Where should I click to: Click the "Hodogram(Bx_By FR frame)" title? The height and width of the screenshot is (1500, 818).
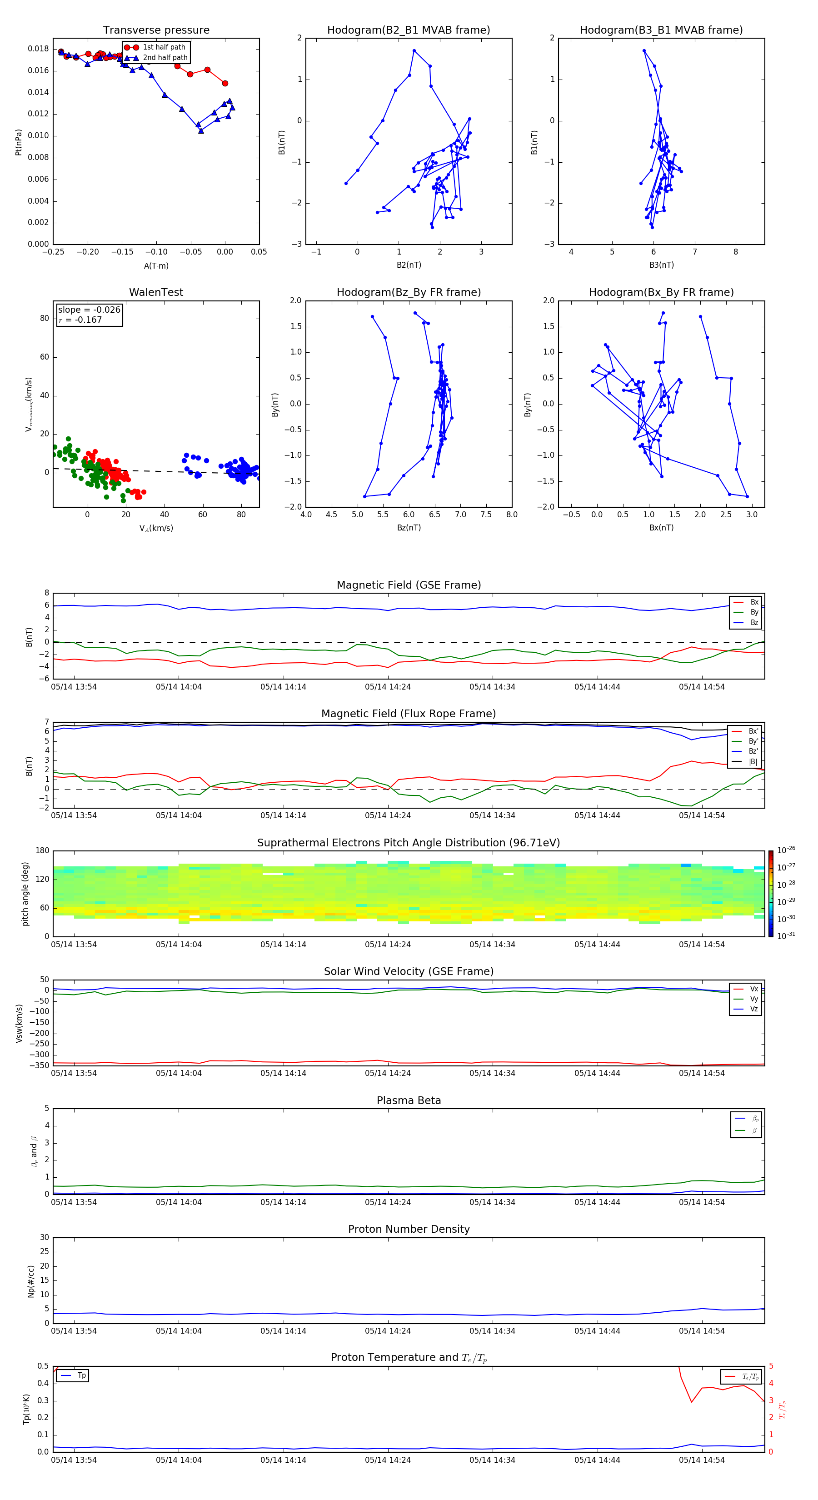[x=661, y=292]
